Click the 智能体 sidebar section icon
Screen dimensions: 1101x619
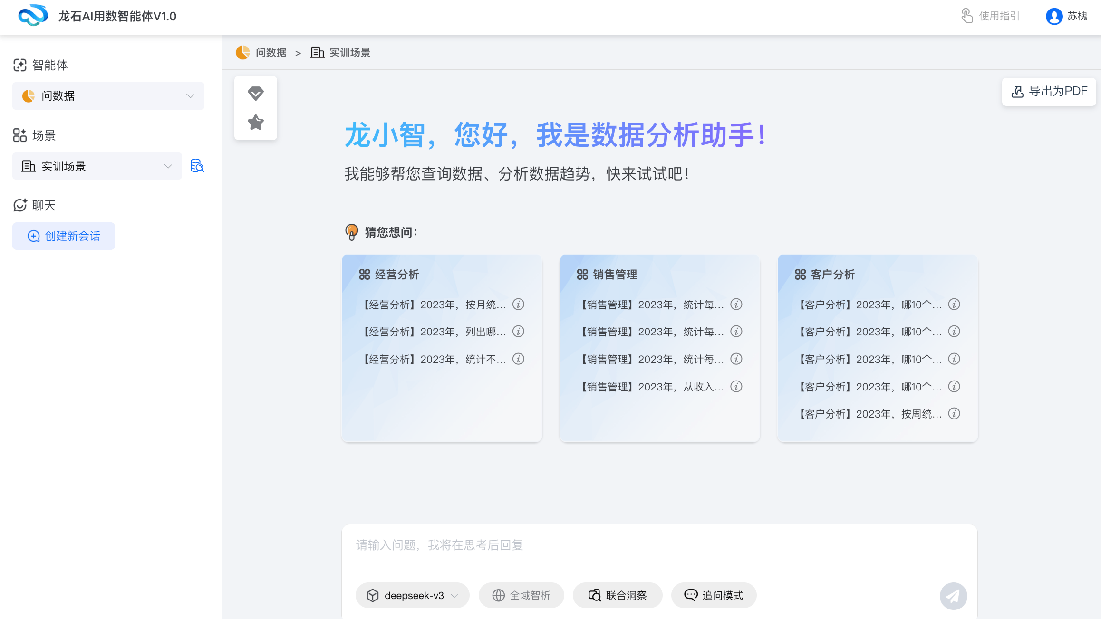[x=20, y=65]
